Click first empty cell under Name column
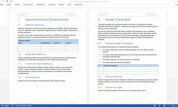The image size is (178, 107). pyautogui.click(x=29, y=45)
